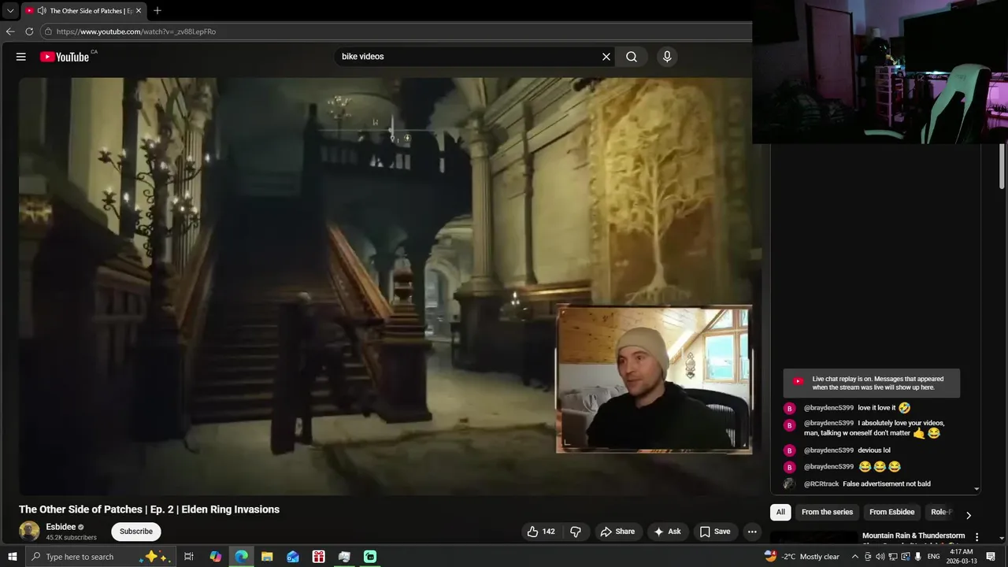
Task: Show hidden system tray icons
Action: 855,557
